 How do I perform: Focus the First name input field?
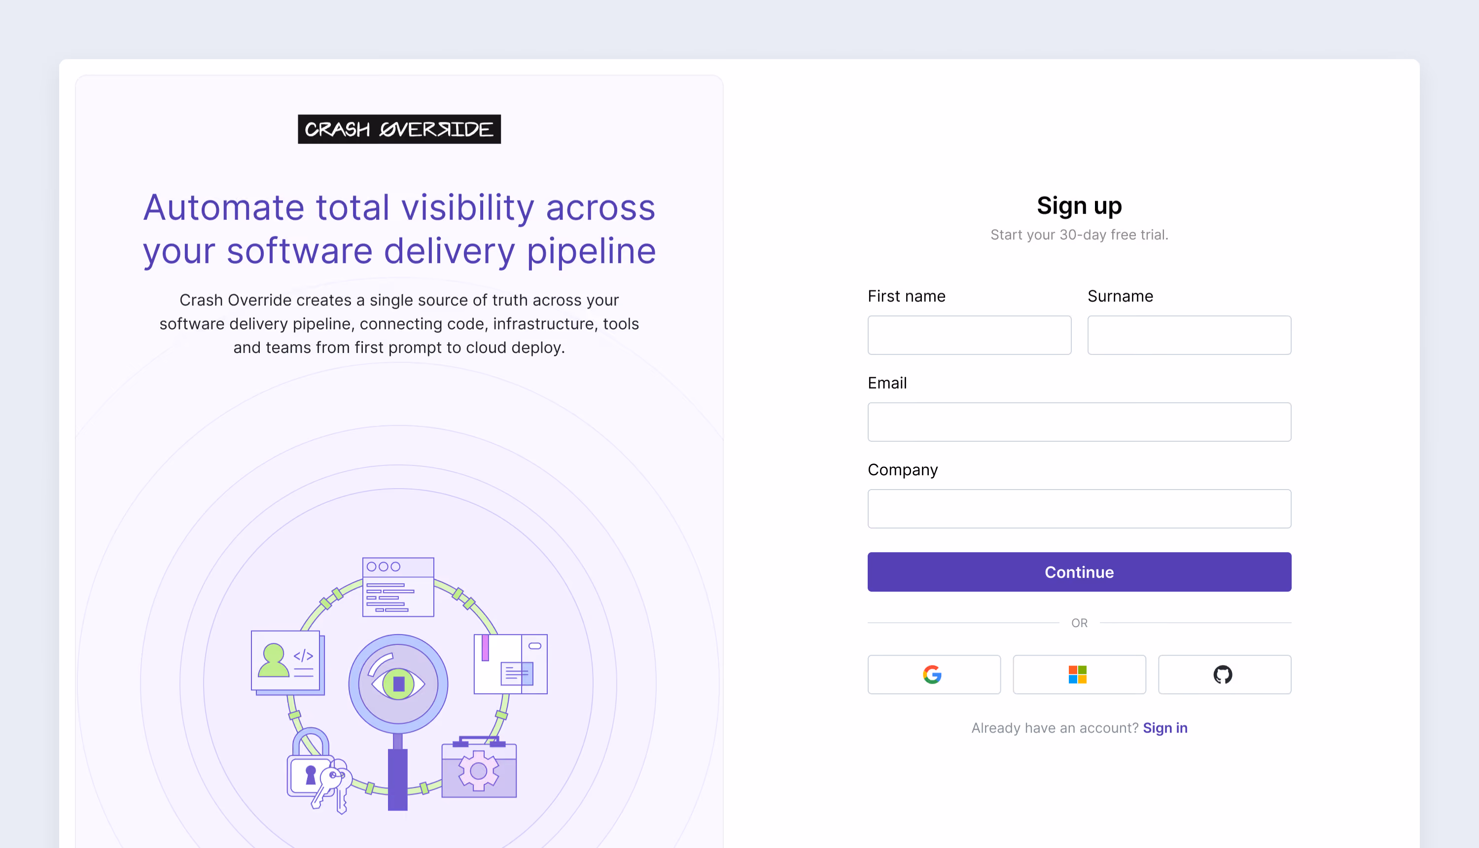coord(969,335)
